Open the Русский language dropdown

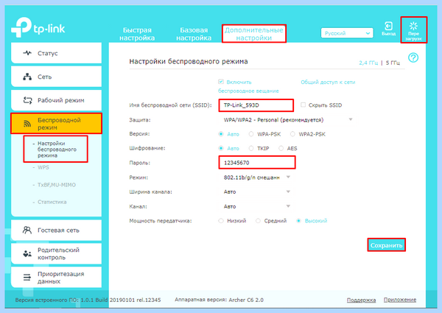(347, 33)
